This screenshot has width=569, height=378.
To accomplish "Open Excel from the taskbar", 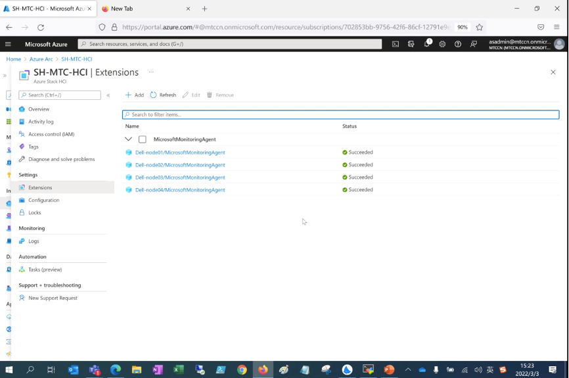I will point(179,369).
